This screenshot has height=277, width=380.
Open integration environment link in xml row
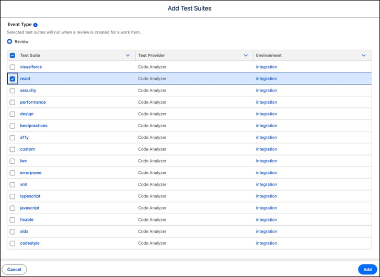tap(267, 184)
